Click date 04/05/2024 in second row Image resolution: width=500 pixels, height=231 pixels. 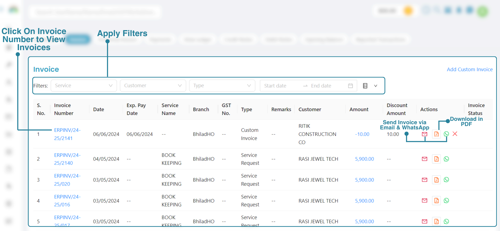pos(106,159)
